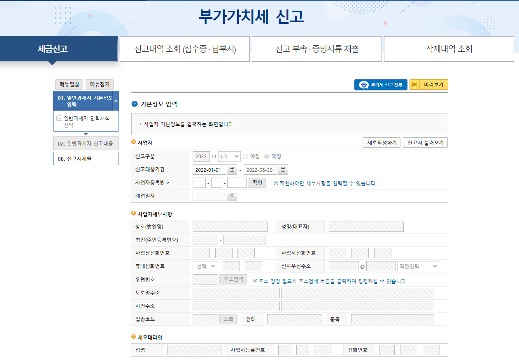519x363 pixels.
Task: Click the 상호(법인명) field
Action: point(230,227)
